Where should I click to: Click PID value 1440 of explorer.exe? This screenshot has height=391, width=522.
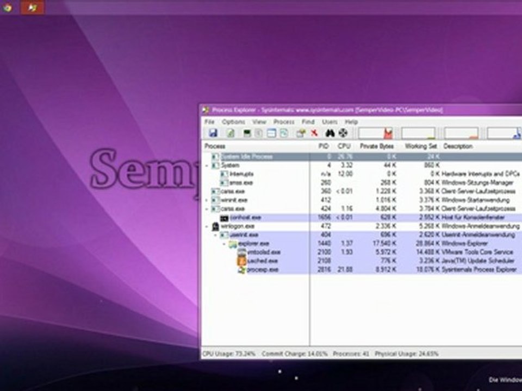[324, 244]
